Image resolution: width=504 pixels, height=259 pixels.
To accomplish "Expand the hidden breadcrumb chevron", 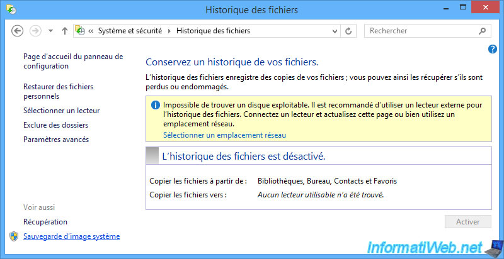I will coord(91,31).
